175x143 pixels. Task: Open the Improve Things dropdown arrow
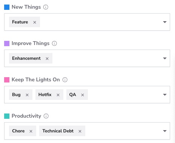pos(165,58)
